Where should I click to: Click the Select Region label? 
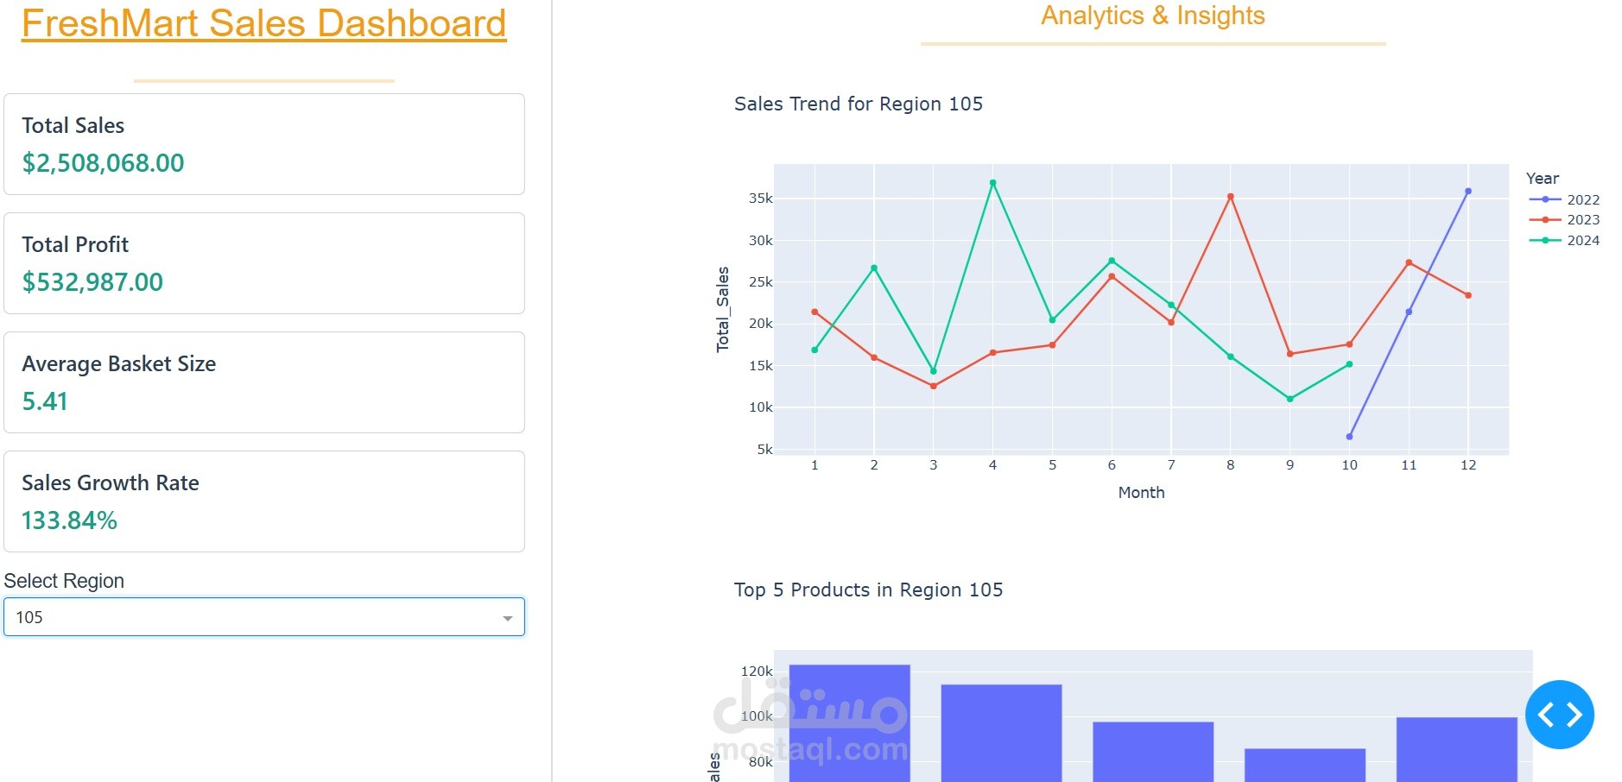tap(64, 581)
